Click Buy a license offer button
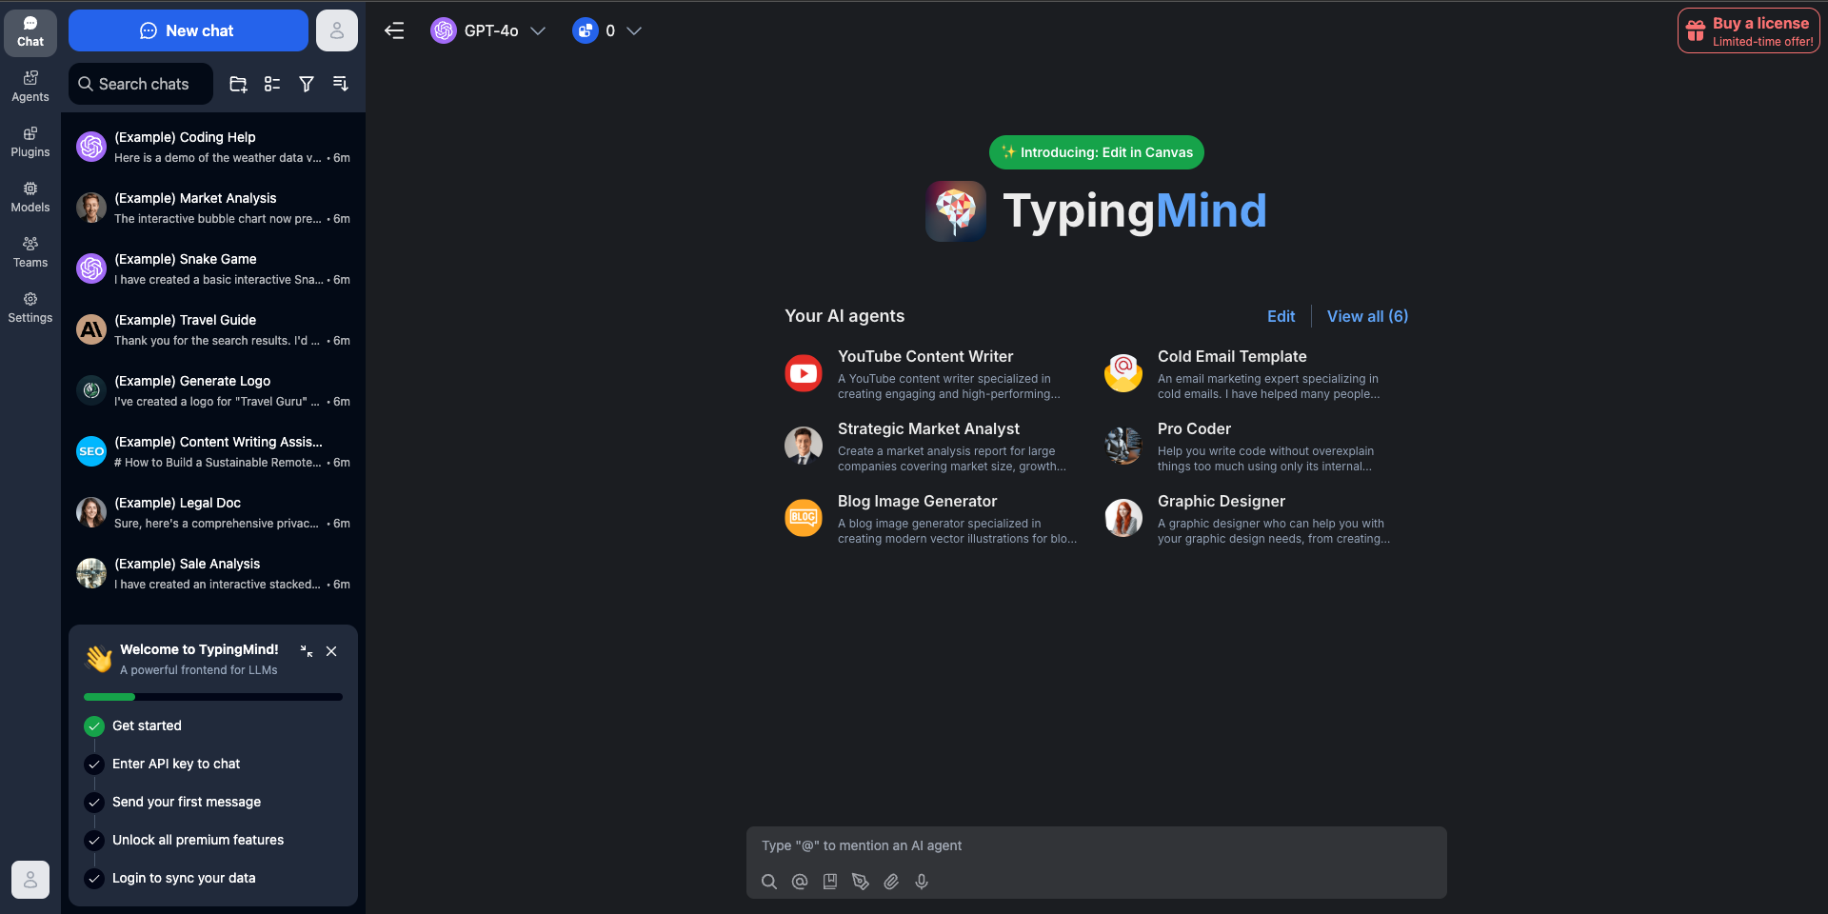Image resolution: width=1828 pixels, height=914 pixels. pyautogui.click(x=1748, y=30)
